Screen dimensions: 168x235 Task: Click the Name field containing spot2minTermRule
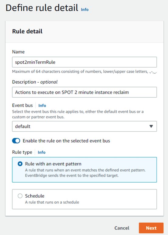(84, 62)
